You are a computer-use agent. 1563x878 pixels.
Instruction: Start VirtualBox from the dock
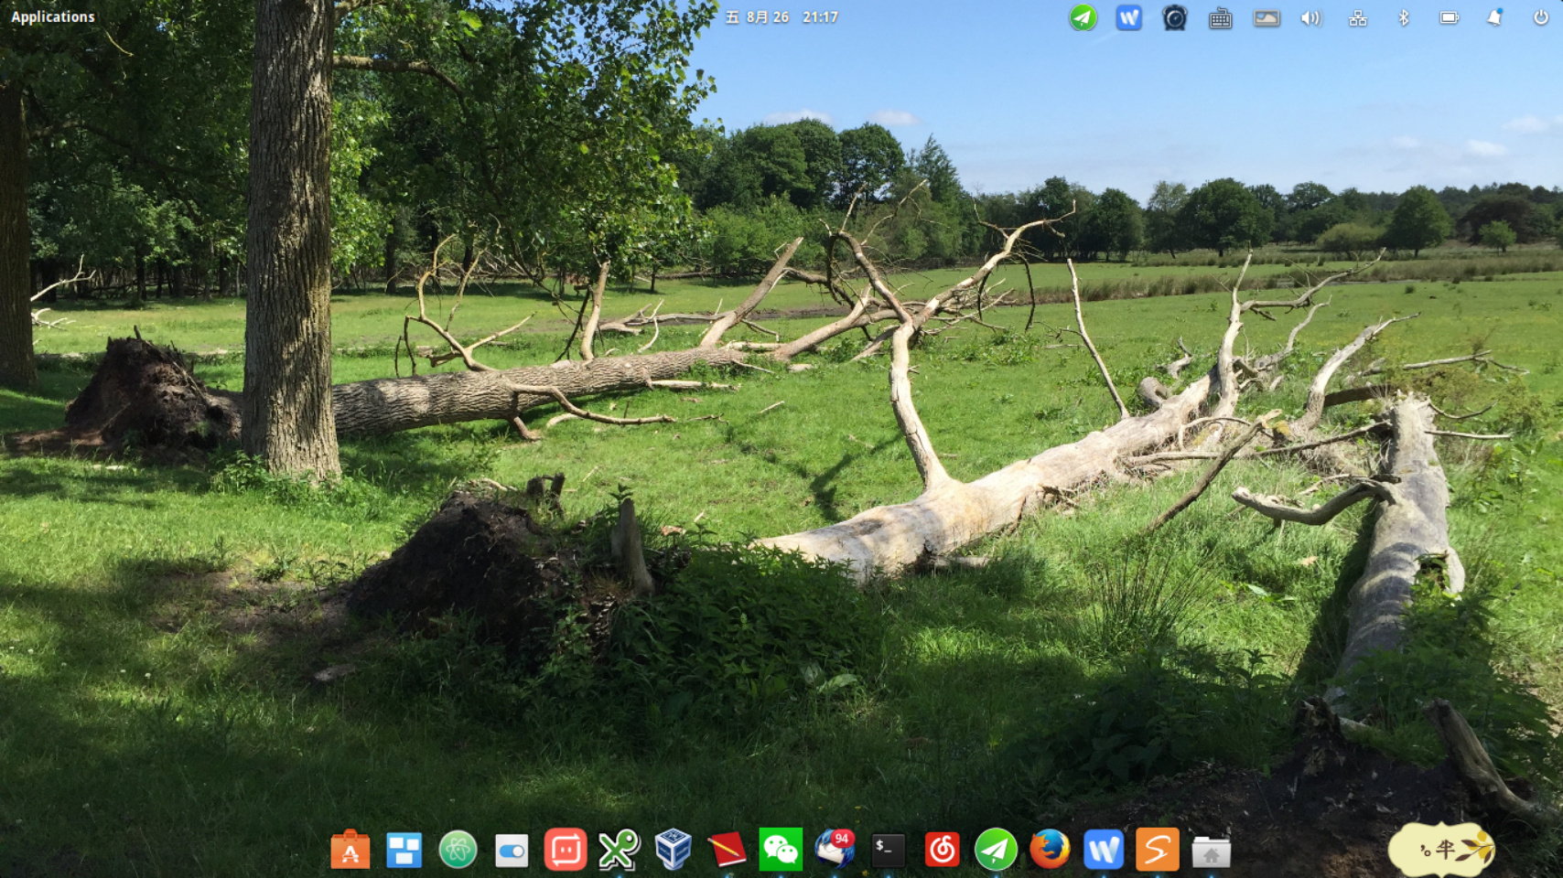point(673,851)
